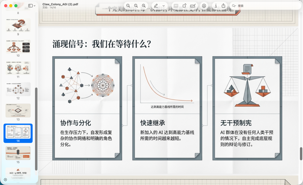Click the 快速继承 card title
The height and width of the screenshot is (185, 303).
(x=153, y=123)
